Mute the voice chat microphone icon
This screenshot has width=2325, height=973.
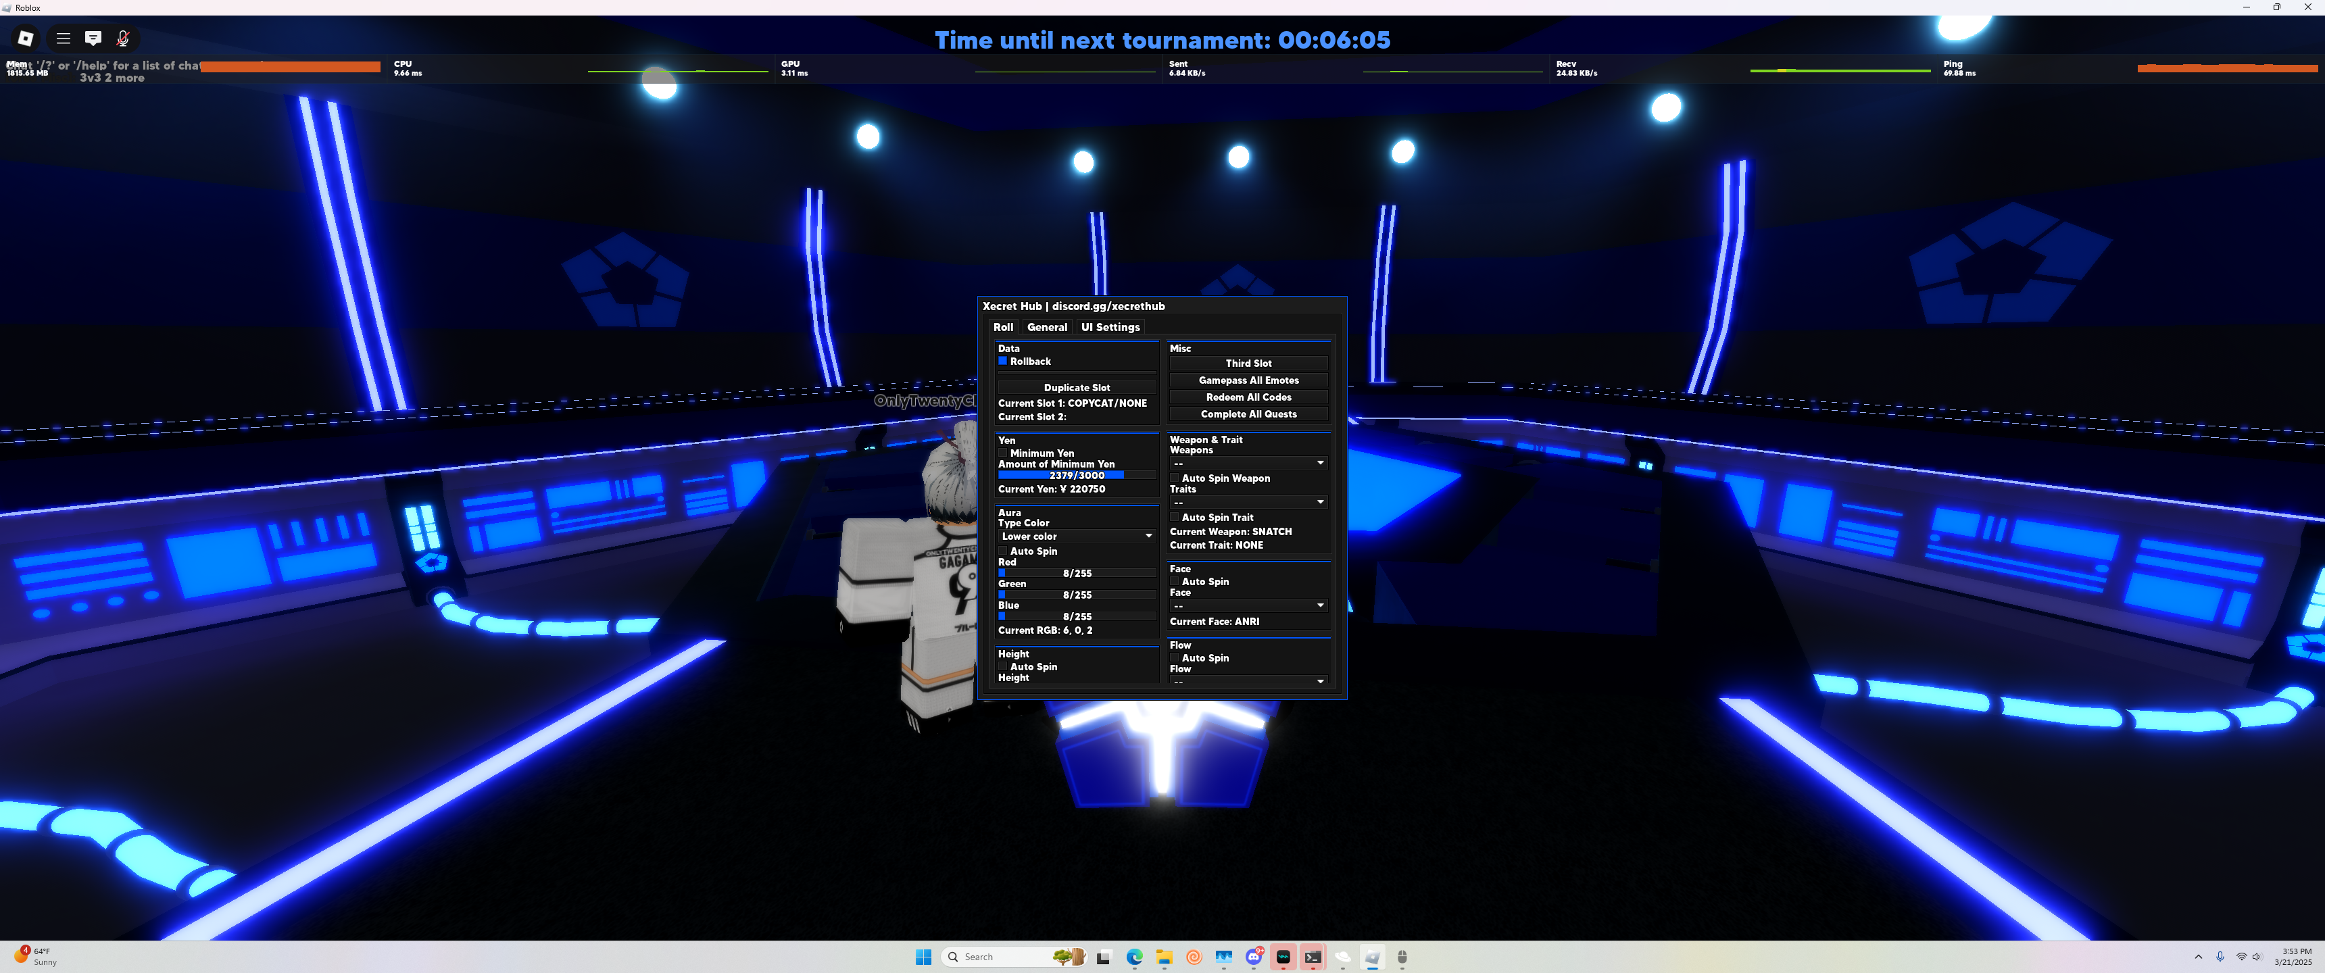123,38
